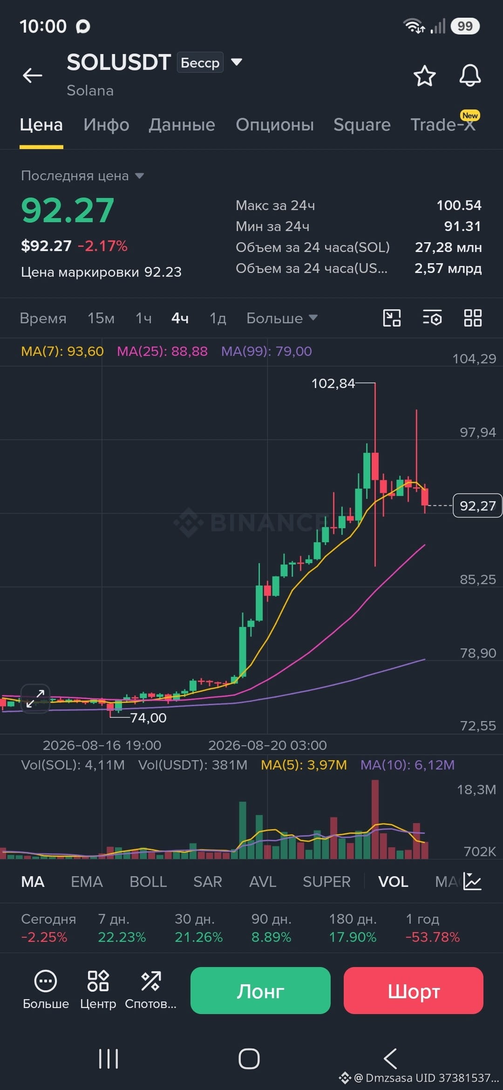Viewport: 503px width, 1090px height.
Task: Tap the 180 дн. 17.90% performance
Action: (x=353, y=928)
